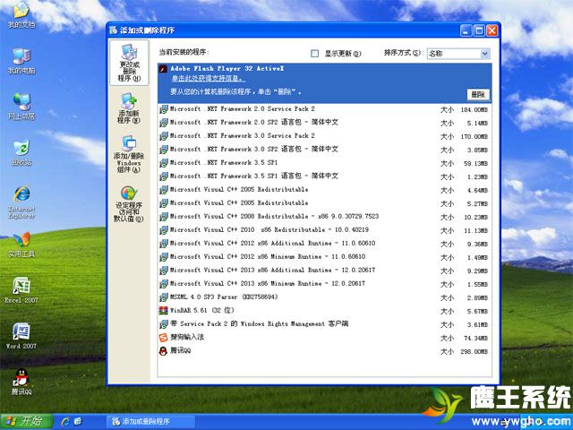573x430 pixels.
Task: Toggle the 显示更新 checkbox
Action: click(314, 54)
